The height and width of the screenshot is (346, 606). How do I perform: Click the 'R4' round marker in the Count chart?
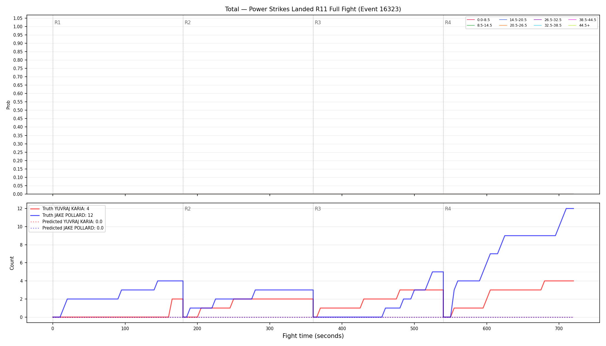pyautogui.click(x=448, y=209)
